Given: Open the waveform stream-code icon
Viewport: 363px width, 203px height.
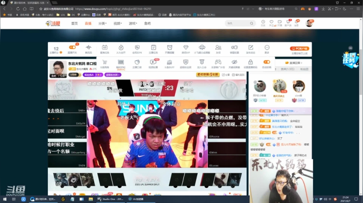Looking at the screenshot, I should pyautogui.click(x=88, y=48).
